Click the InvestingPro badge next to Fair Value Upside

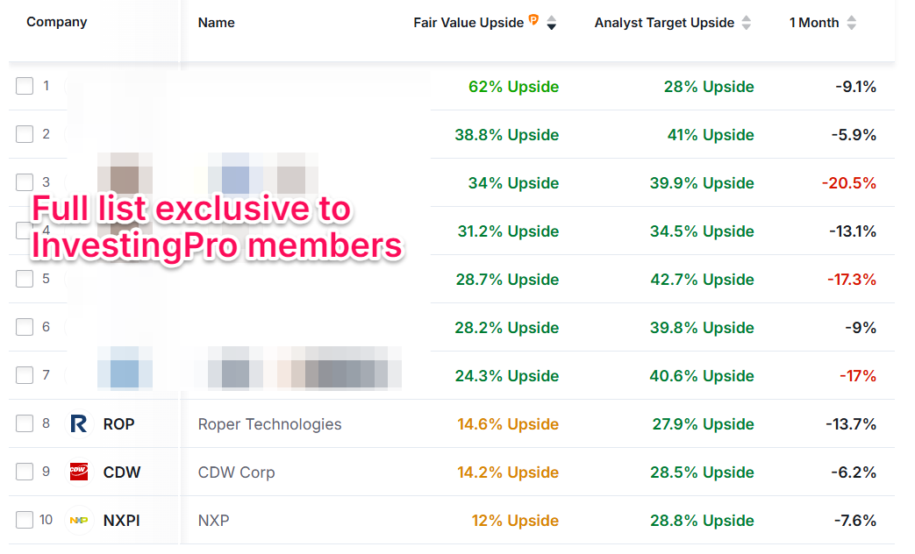pos(533,20)
